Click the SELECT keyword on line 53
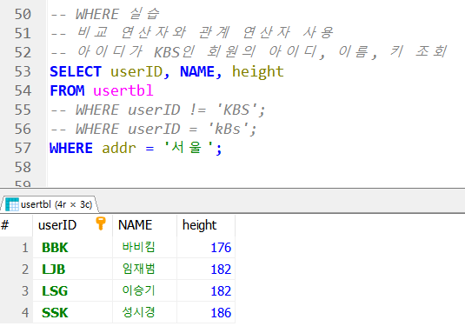This screenshot has height=333, width=465. tap(76, 72)
